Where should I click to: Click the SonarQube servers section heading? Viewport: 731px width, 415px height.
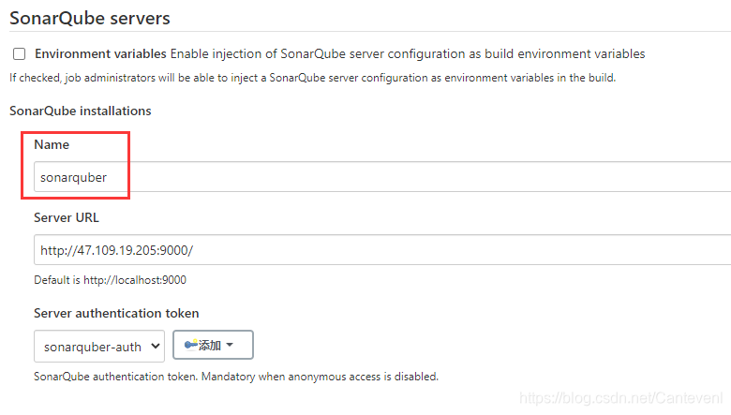pos(90,18)
